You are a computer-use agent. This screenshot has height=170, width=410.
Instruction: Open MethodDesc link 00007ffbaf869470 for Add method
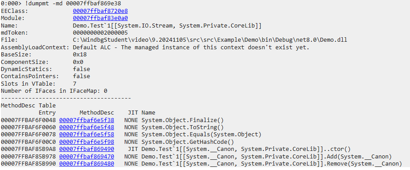point(86,157)
